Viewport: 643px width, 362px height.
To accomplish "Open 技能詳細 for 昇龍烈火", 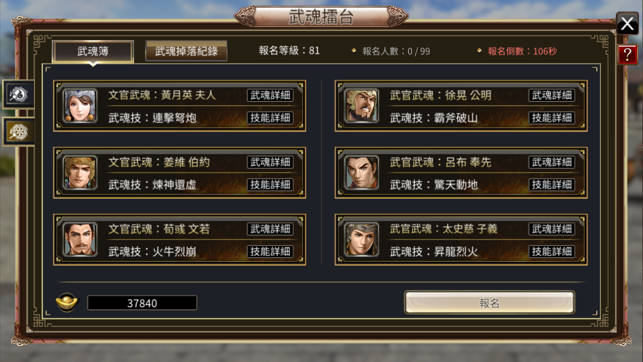I will point(552,251).
